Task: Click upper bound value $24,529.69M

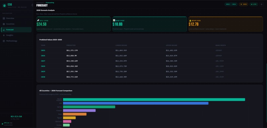Action: 172,77
